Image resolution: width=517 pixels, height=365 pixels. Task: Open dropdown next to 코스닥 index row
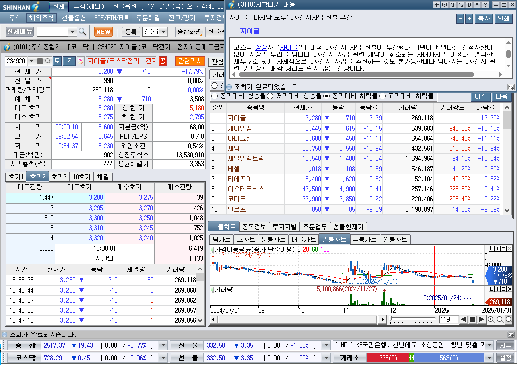click(x=163, y=358)
